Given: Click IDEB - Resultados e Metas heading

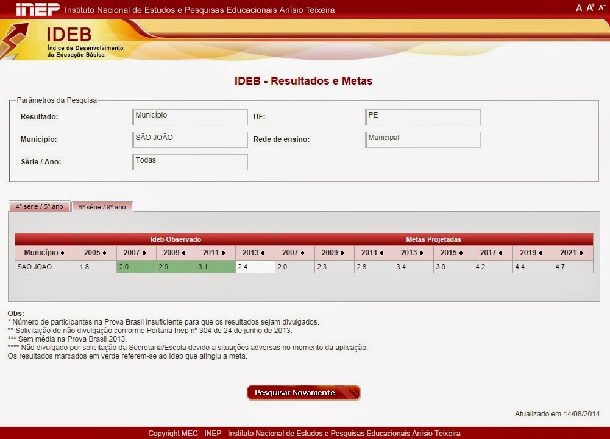Looking at the screenshot, I should coord(303,81).
